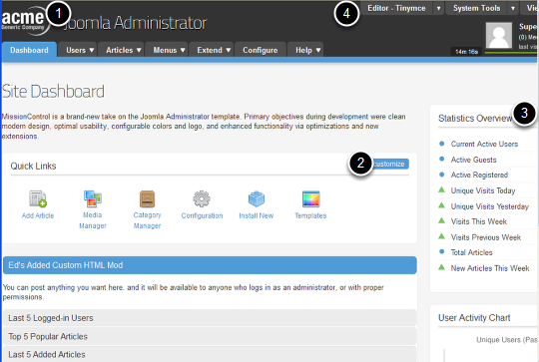Expand Last 5 Logged-in Users panel
The image size is (539, 362).
click(x=210, y=318)
